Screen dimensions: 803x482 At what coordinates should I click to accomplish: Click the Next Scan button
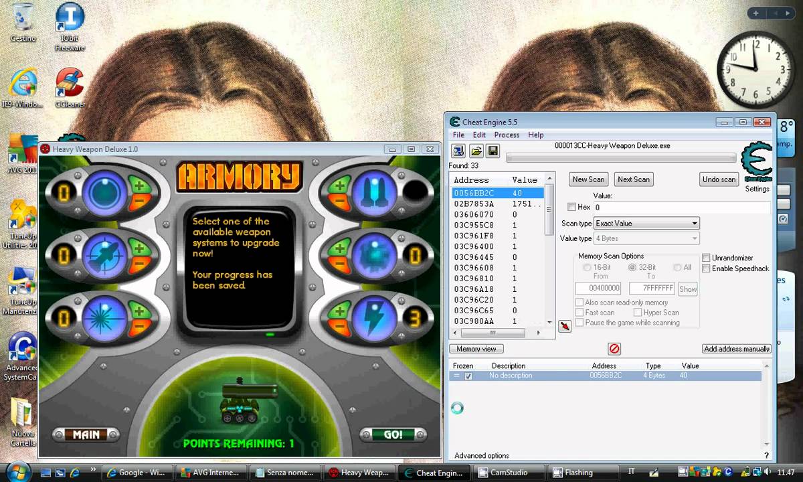634,179
